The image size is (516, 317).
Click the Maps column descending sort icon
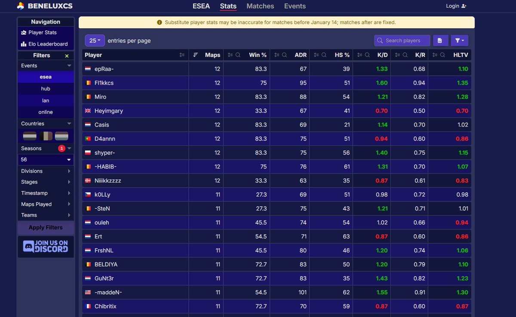click(196, 55)
